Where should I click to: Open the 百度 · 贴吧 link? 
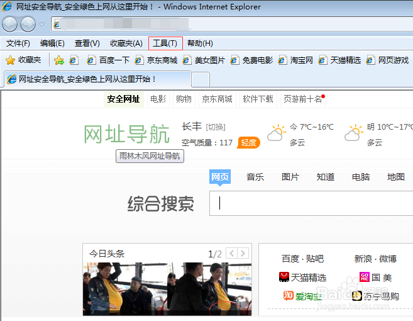pos(302,259)
